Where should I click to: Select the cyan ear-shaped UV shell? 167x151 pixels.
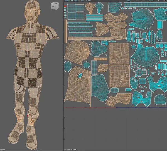[x=134, y=83]
